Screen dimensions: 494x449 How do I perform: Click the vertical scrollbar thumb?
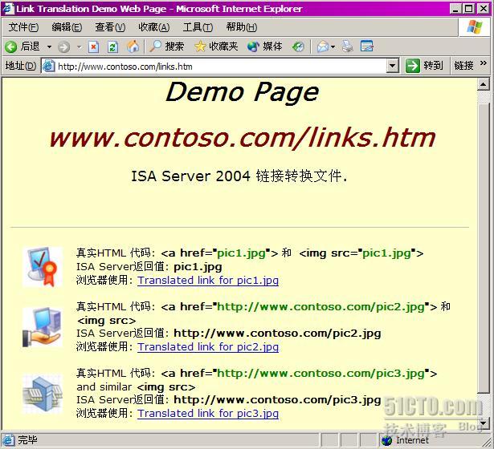pyautogui.click(x=484, y=249)
